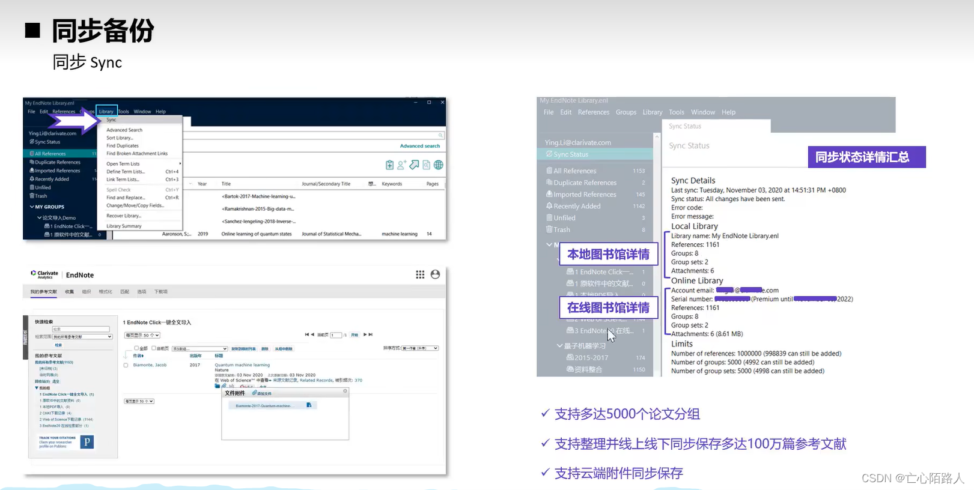Collapse MY GROUPS in dark EndNote sidebar
Screen dimensions: 974x490
click(32, 207)
